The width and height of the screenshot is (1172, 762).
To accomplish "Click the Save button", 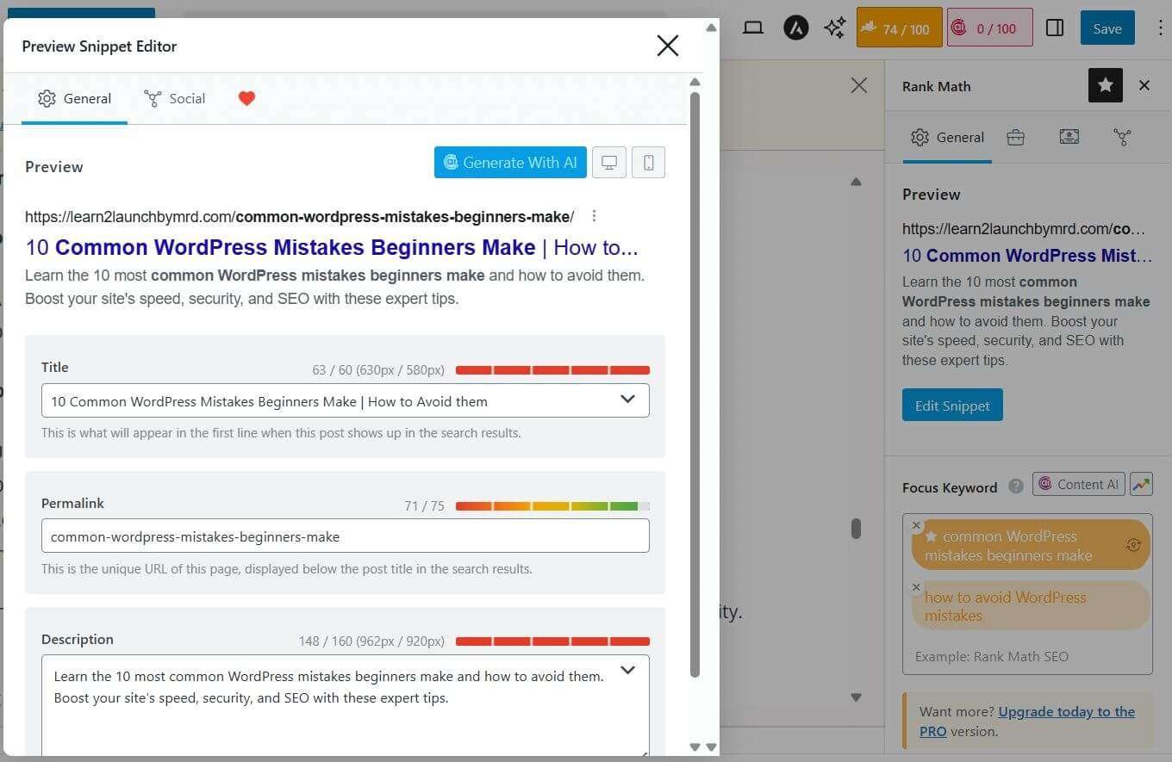I will click(1107, 28).
